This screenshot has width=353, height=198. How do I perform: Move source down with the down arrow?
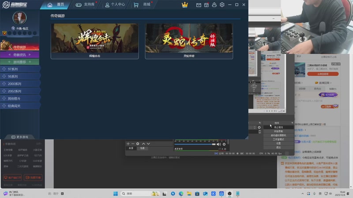(148, 144)
